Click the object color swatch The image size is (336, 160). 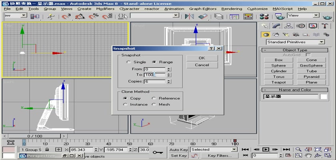click(x=324, y=96)
